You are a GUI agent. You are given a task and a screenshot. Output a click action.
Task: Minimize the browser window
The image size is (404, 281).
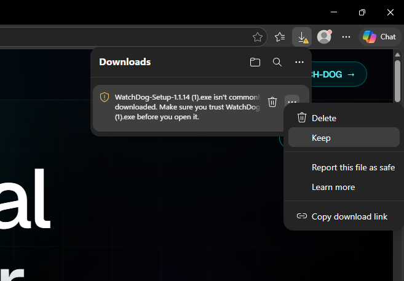click(334, 12)
